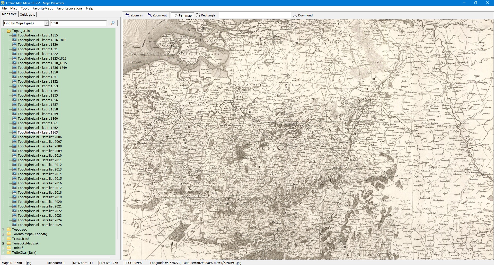Click map icon beside kaart 1850

point(15,72)
